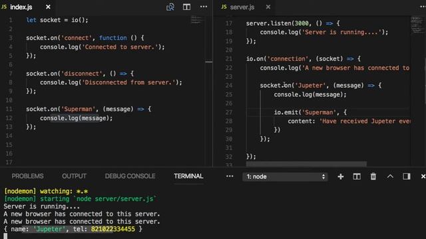Image resolution: width=426 pixels, height=239 pixels.
Task: Click io.emit('Superman' line in server.js
Action: [311, 112]
